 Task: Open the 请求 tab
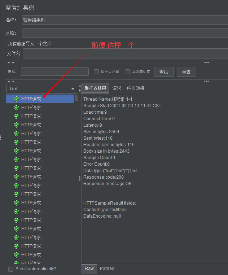[117, 88]
